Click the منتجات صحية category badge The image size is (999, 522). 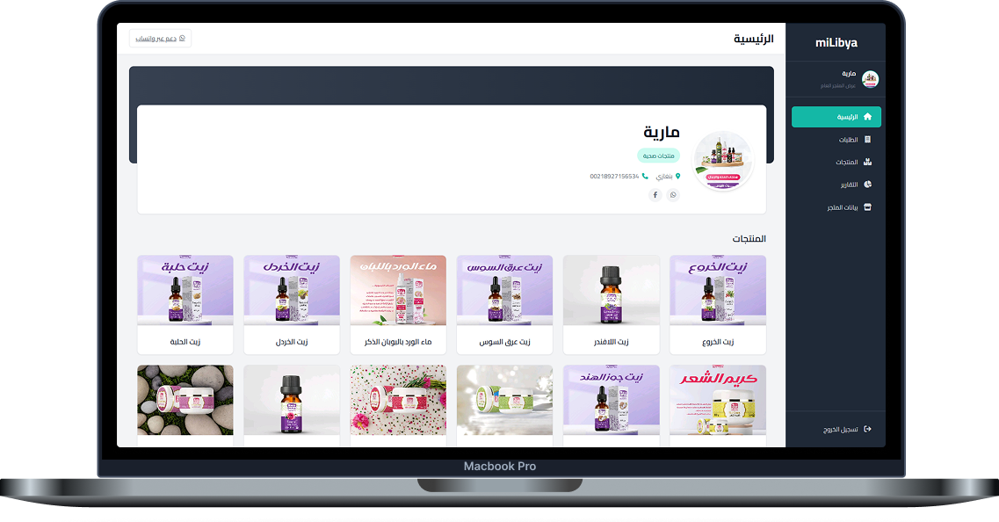(659, 156)
